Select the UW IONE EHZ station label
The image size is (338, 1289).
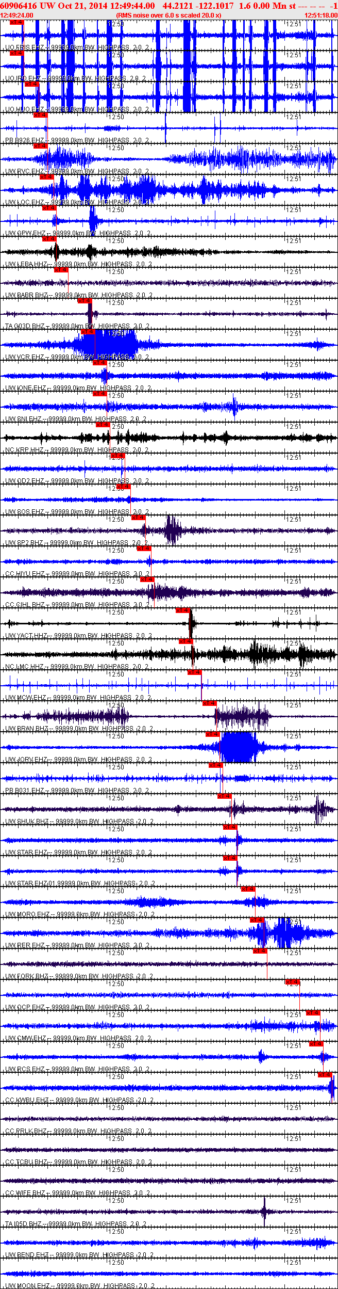point(78,388)
